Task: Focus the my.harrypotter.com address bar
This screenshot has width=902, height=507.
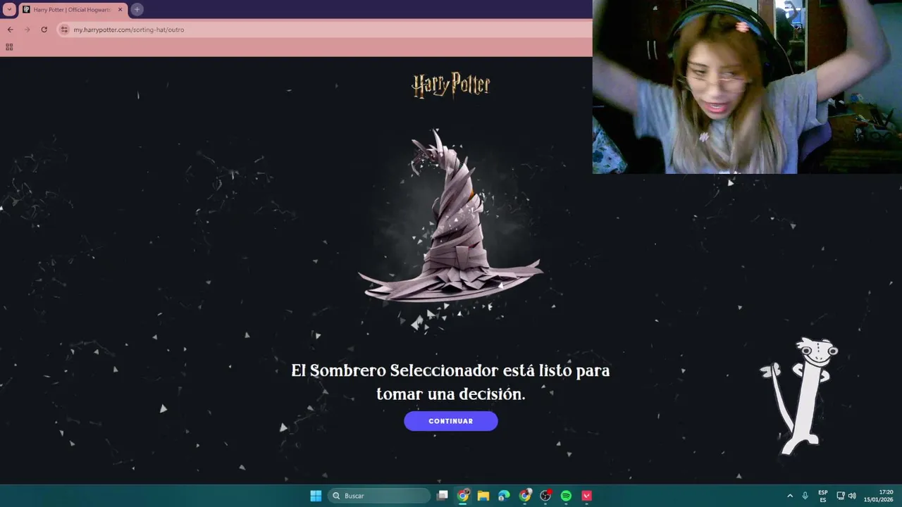Action: pos(324,30)
